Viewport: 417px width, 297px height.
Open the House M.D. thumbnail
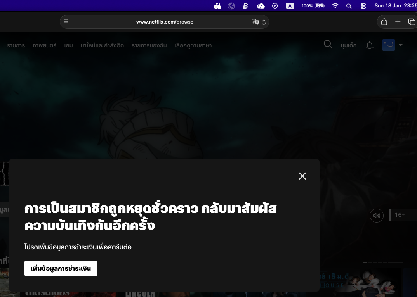[x=360, y=283]
